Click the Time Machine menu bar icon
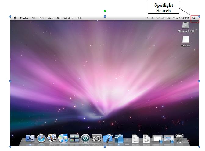This screenshot has width=205, height=151. (147, 18)
